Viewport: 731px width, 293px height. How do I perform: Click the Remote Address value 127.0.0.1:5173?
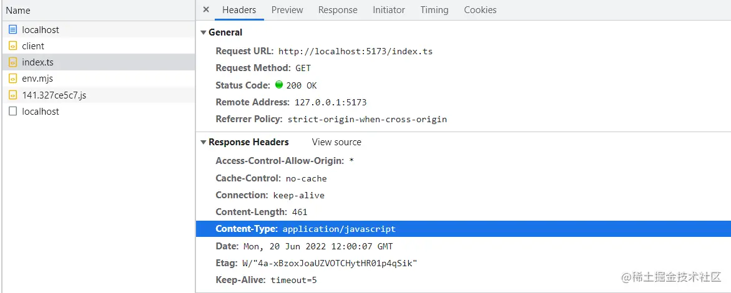[x=330, y=102]
